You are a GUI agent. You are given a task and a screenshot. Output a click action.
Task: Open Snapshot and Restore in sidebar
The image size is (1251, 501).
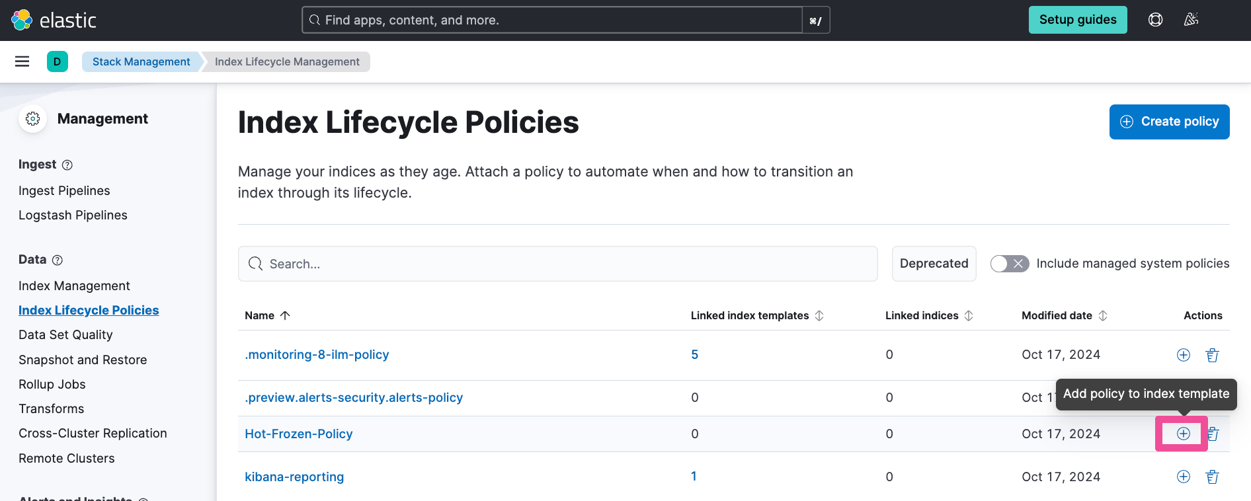coord(83,360)
